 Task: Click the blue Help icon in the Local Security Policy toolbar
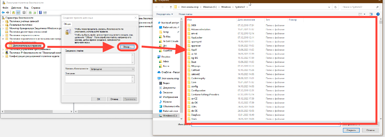tap(40, 12)
